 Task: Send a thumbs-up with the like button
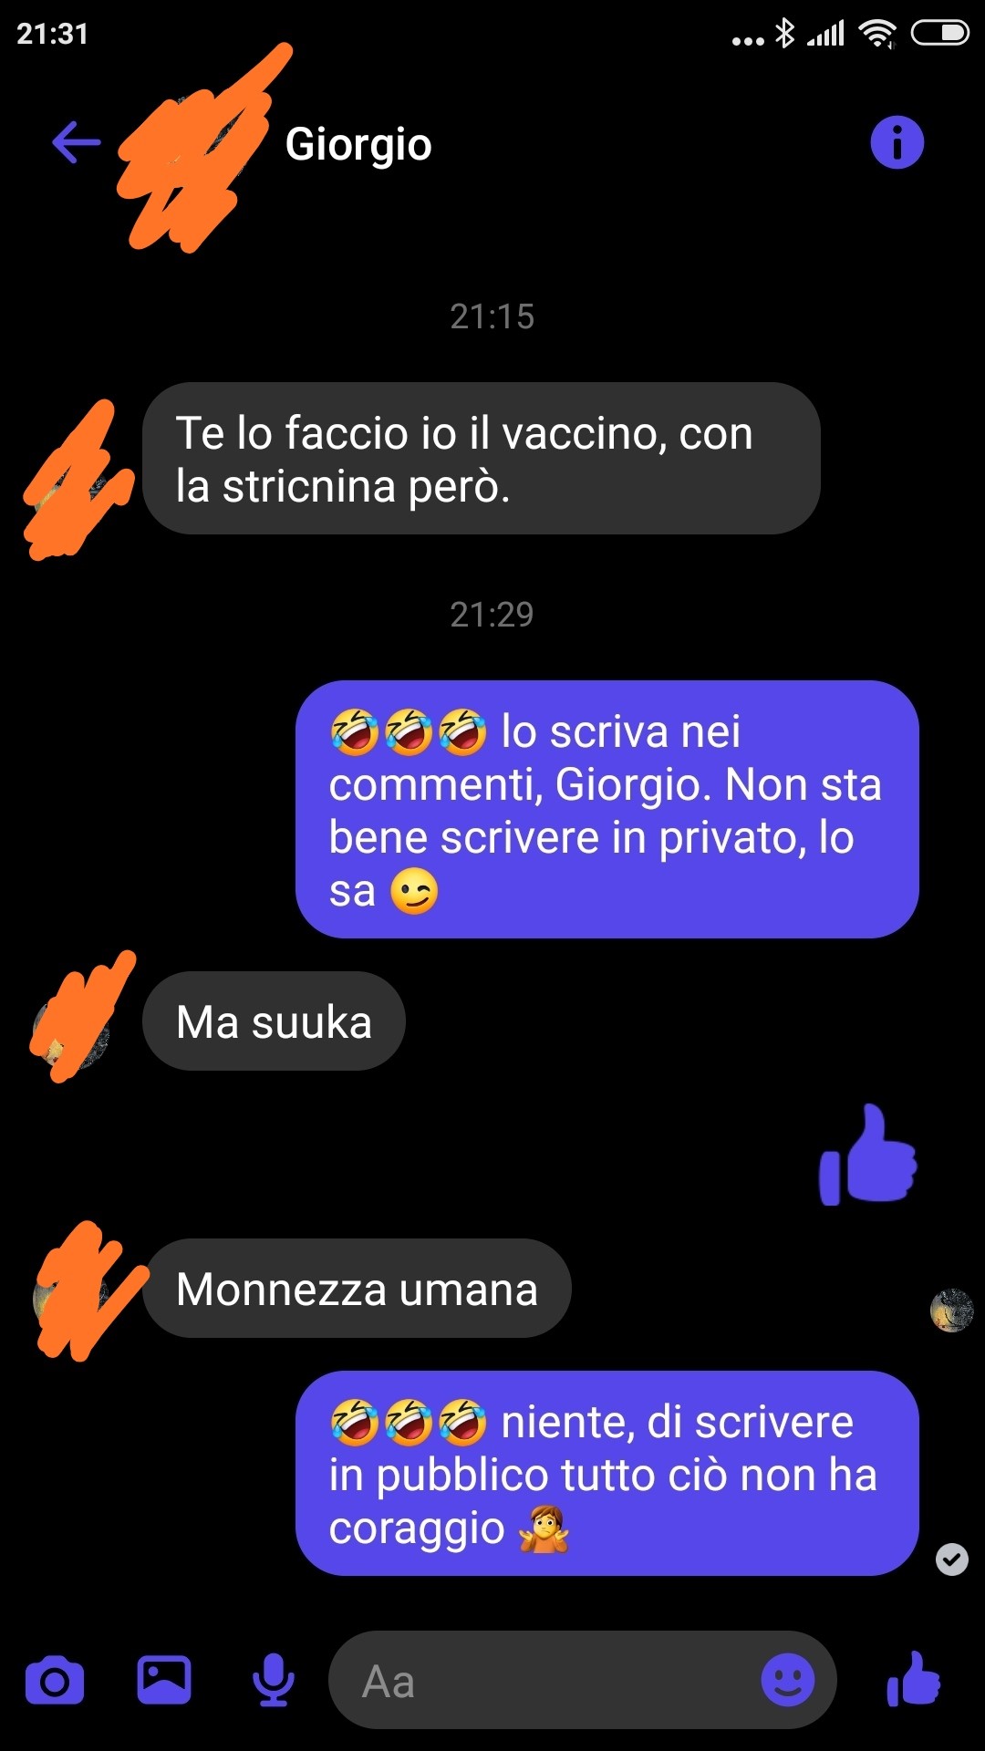(913, 1679)
